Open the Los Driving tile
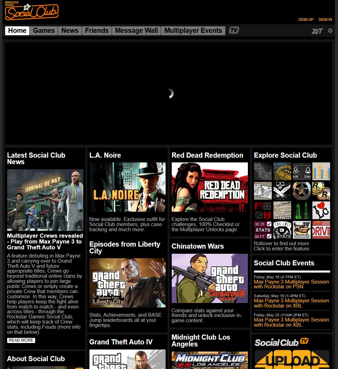This screenshot has height=369, width=338. 321,230
